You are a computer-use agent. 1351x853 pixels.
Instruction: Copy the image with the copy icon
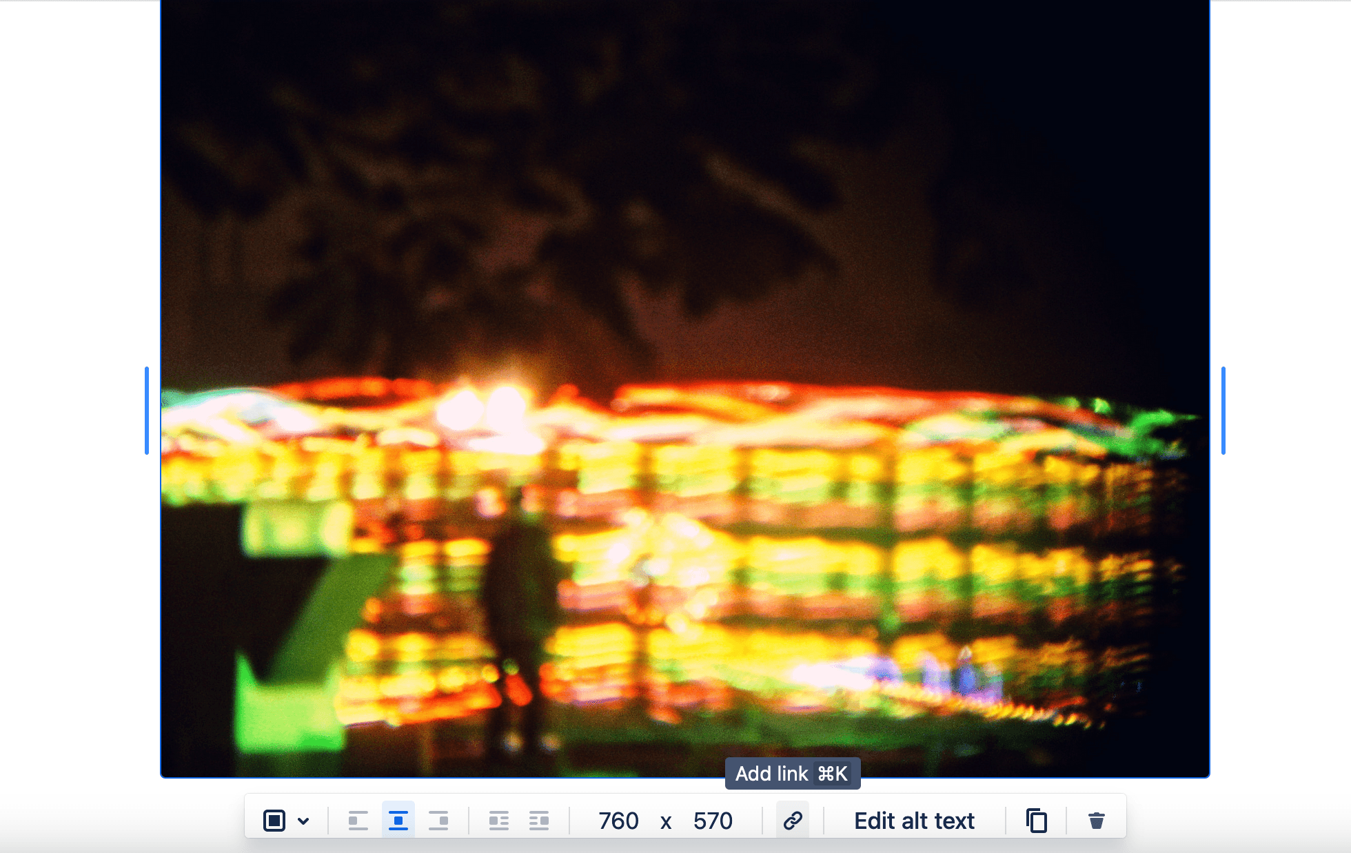pyautogui.click(x=1037, y=821)
